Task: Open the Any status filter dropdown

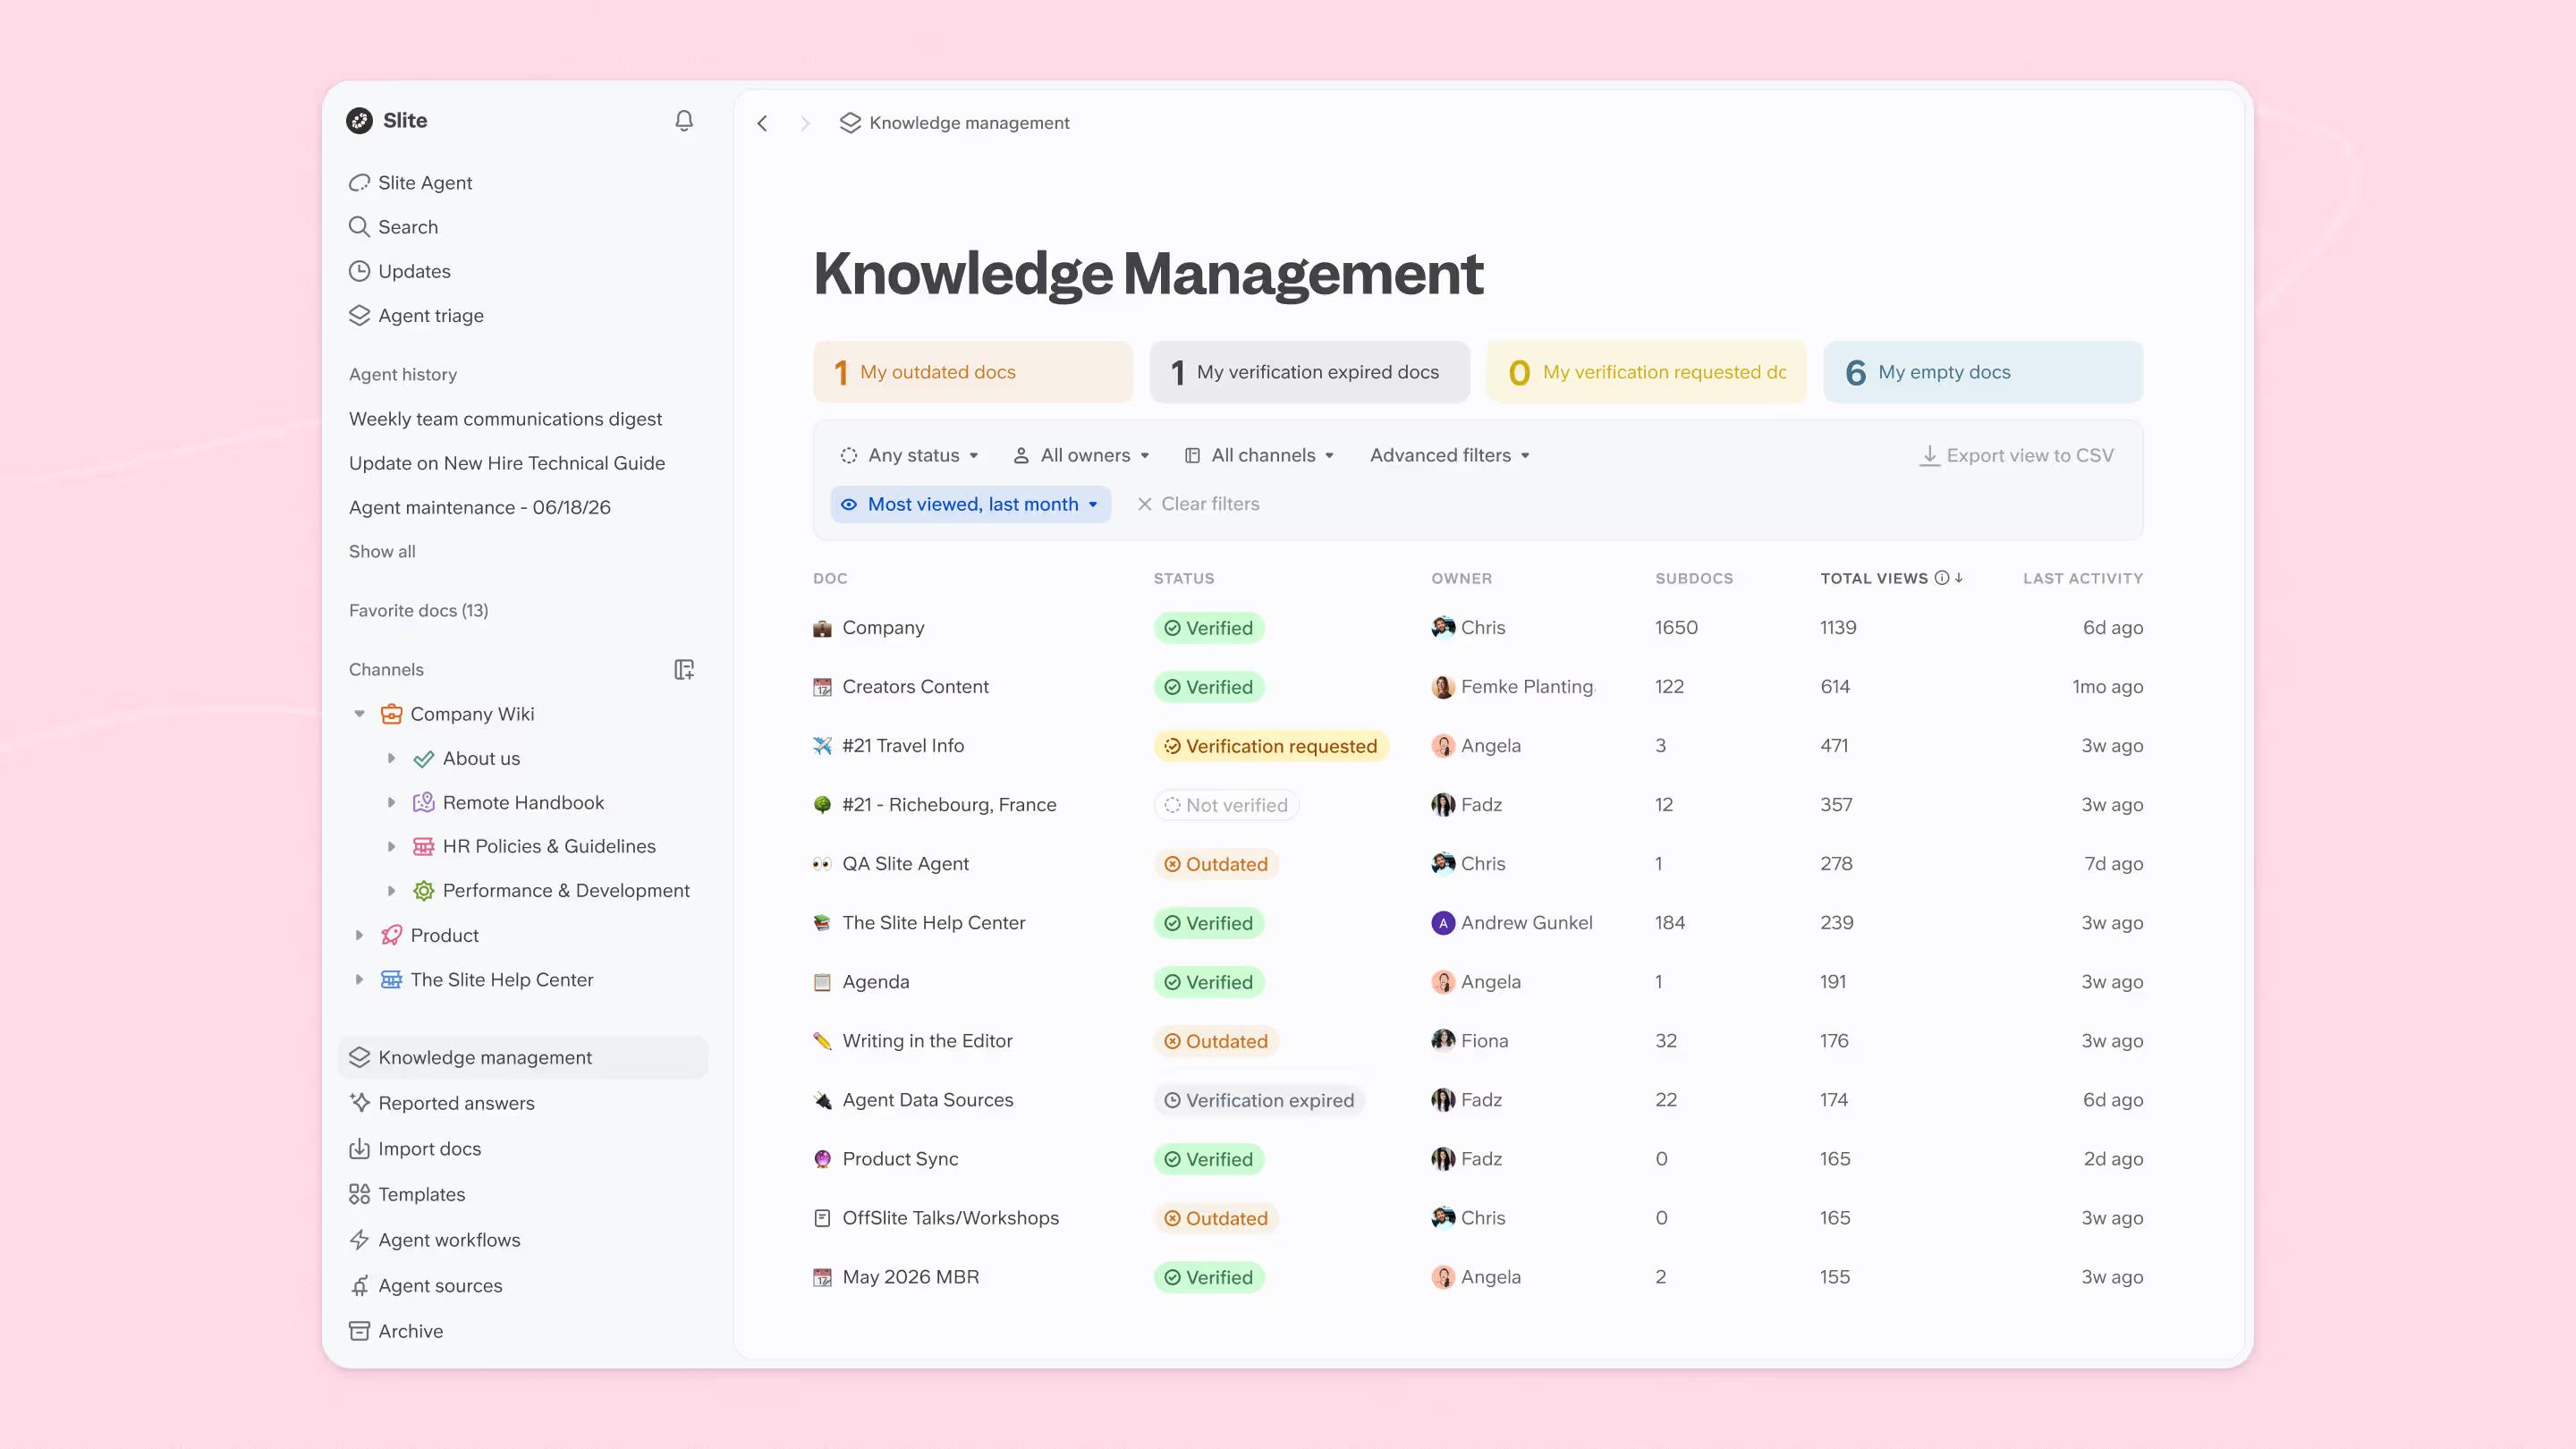Action: tap(909, 455)
